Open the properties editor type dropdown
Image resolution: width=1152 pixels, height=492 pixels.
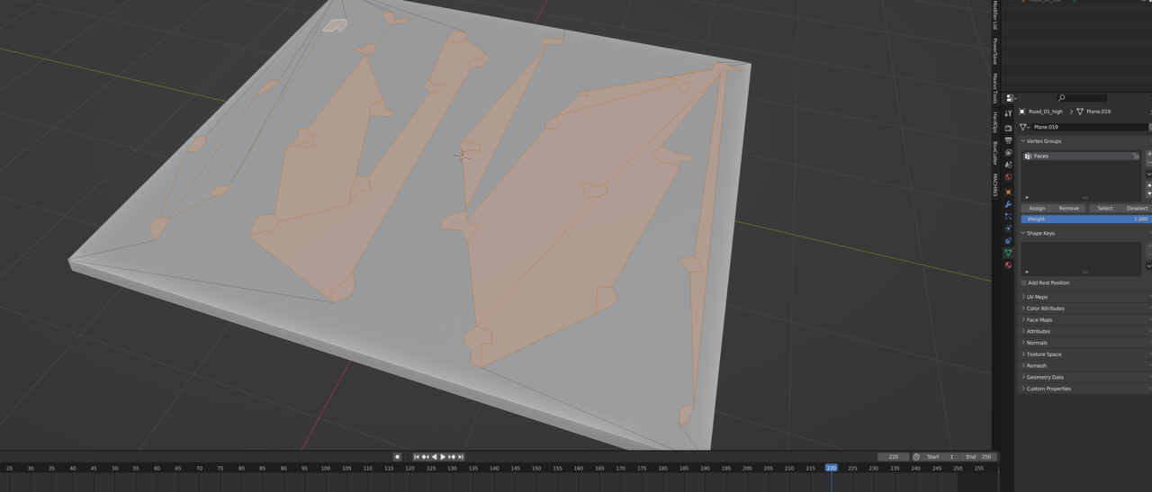click(1012, 98)
